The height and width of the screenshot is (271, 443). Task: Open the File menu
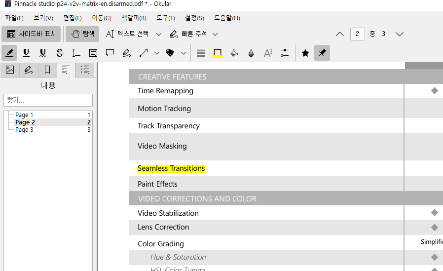[x=14, y=18]
